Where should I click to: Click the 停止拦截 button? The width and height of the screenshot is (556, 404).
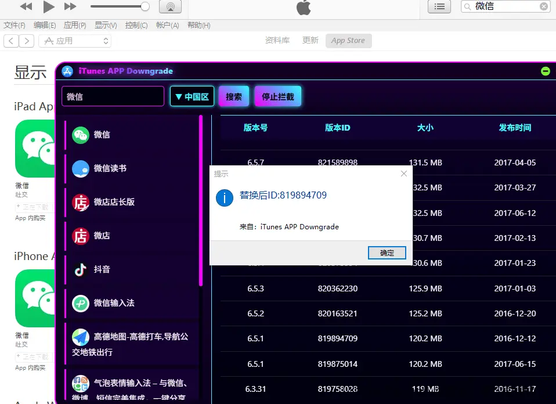click(277, 97)
